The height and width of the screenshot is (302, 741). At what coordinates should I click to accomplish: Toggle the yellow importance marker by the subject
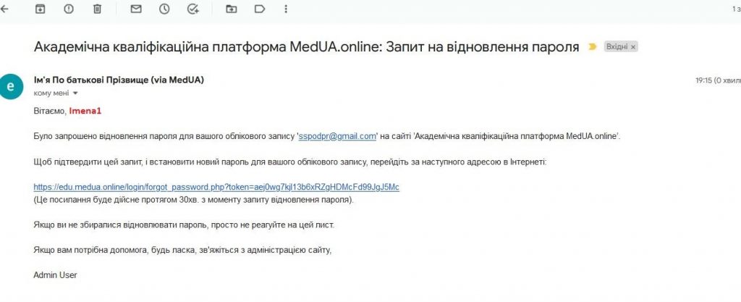592,47
